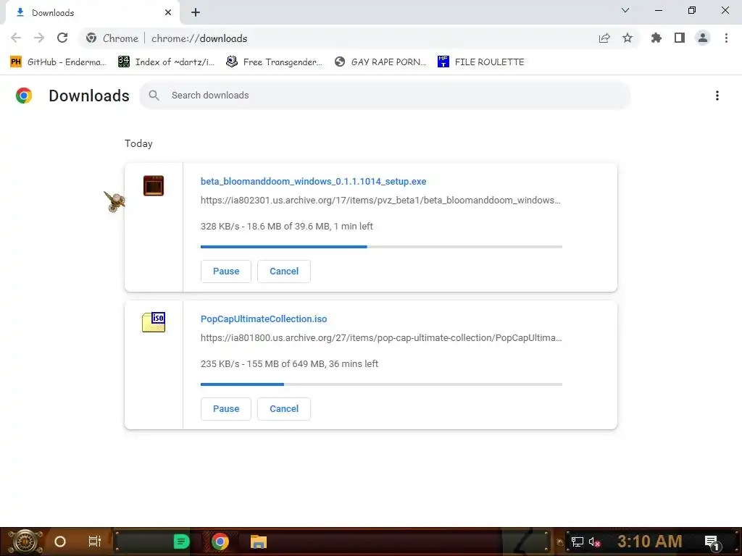Open the profile avatar menu
742x556 pixels.
pos(703,38)
